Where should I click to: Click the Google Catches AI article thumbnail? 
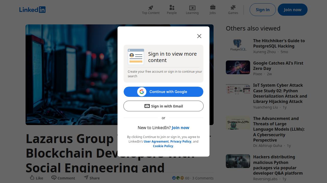(x=238, y=67)
